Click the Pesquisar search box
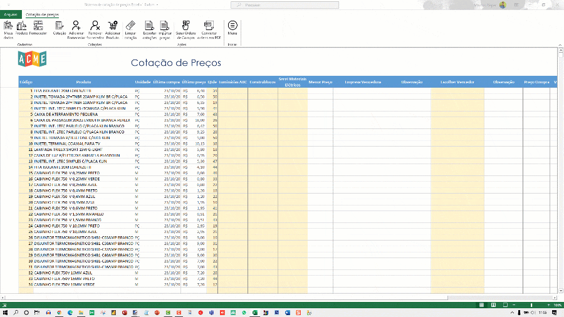The image size is (564, 317). click(x=285, y=4)
